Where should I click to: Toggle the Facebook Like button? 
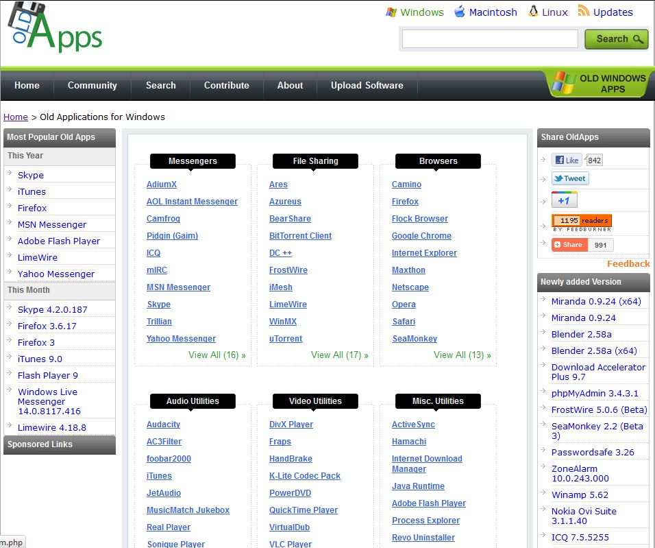pos(567,159)
